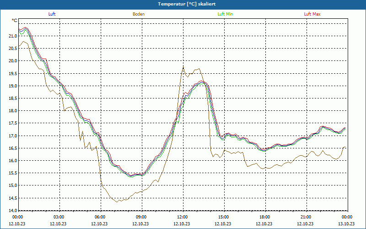Click the 06:00 time axis label
The width and height of the screenshot is (366, 229).
(100, 217)
